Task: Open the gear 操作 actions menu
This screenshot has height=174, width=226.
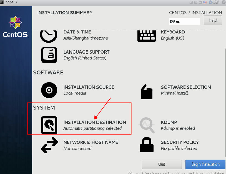Action: pyautogui.click(x=214, y=2)
